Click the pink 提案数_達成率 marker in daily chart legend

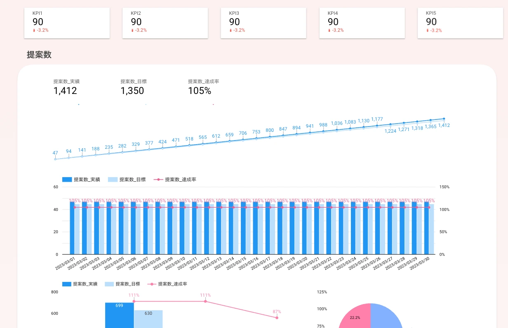coord(159,180)
